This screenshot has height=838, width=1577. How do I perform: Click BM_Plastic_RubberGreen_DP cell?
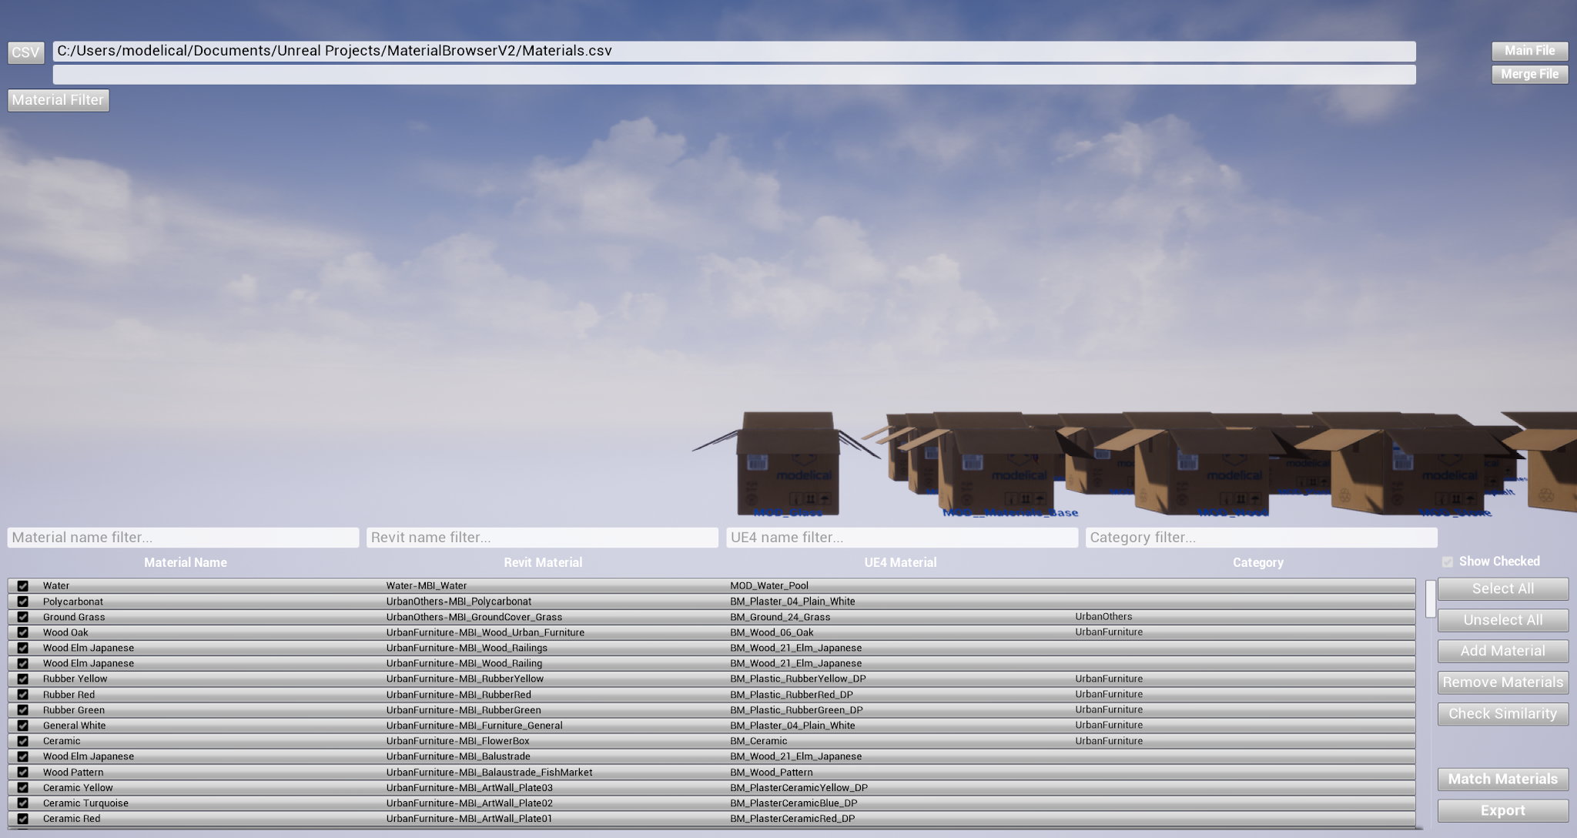coord(796,710)
